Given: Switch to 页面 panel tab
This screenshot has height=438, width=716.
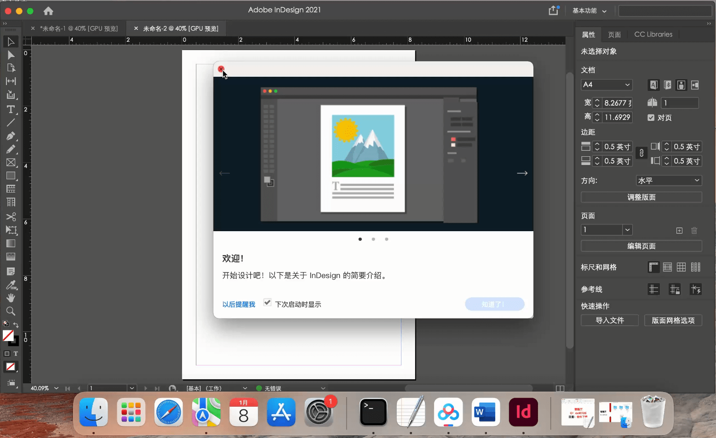Looking at the screenshot, I should pos(614,34).
